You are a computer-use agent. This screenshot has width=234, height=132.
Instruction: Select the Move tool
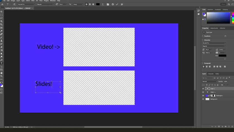point(1,12)
